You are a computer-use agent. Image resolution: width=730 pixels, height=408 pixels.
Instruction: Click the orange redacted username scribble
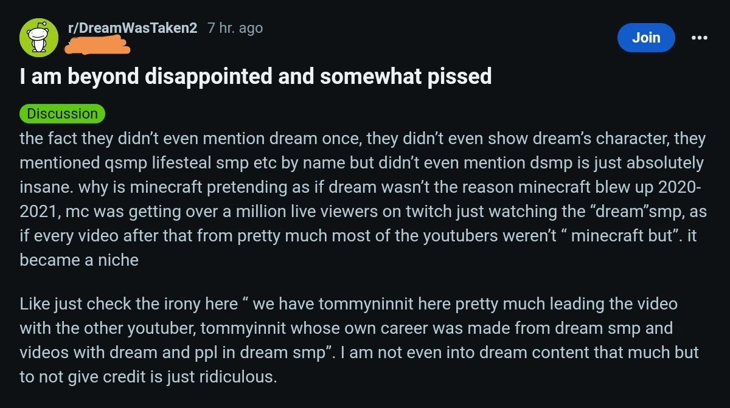pos(97,46)
